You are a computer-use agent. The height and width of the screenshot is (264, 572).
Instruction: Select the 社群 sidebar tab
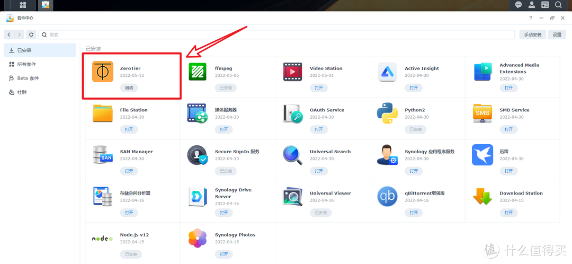(x=40, y=92)
